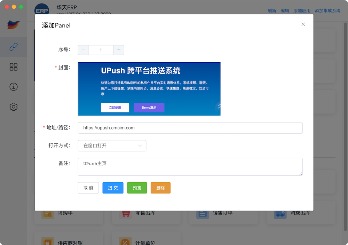The height and width of the screenshot is (245, 348).
Task: Click the 序号 number input field
Action: [x=101, y=50]
